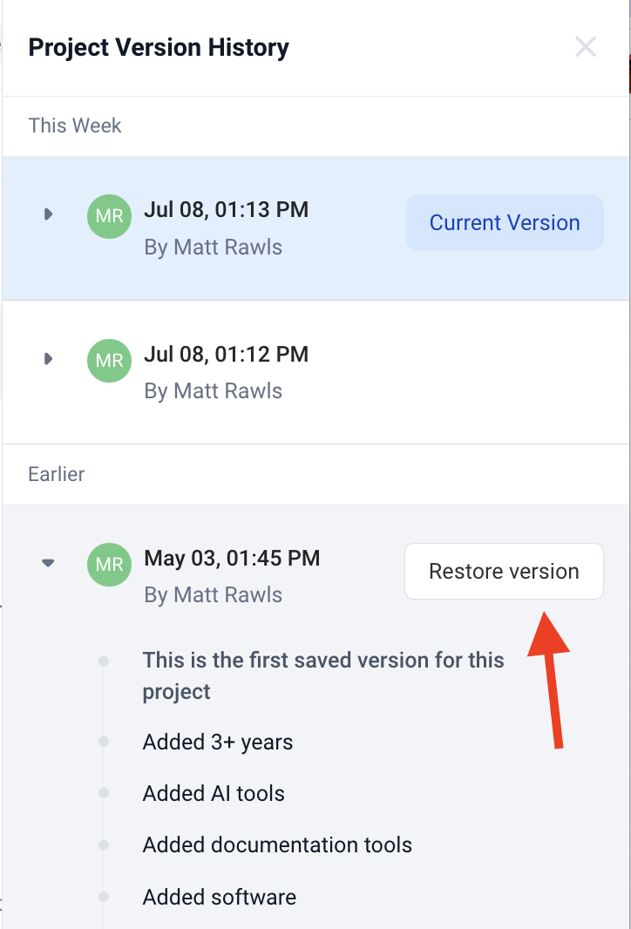
Task: Click the Current Version badge
Action: (504, 222)
